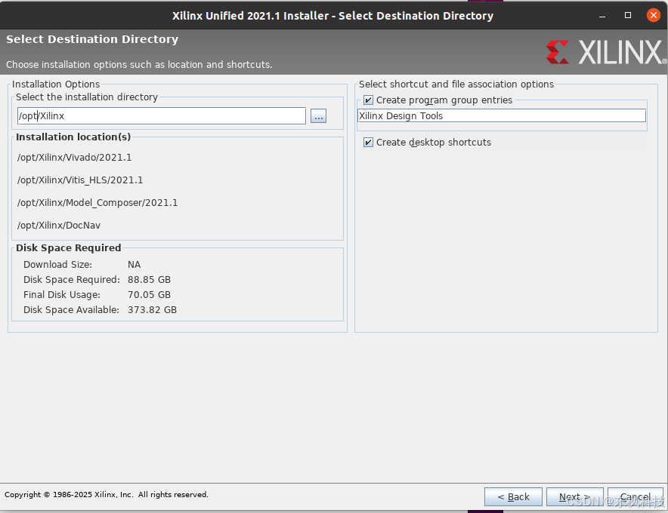Click the Xilinx logo in header
This screenshot has height=513, width=668.
click(x=606, y=52)
